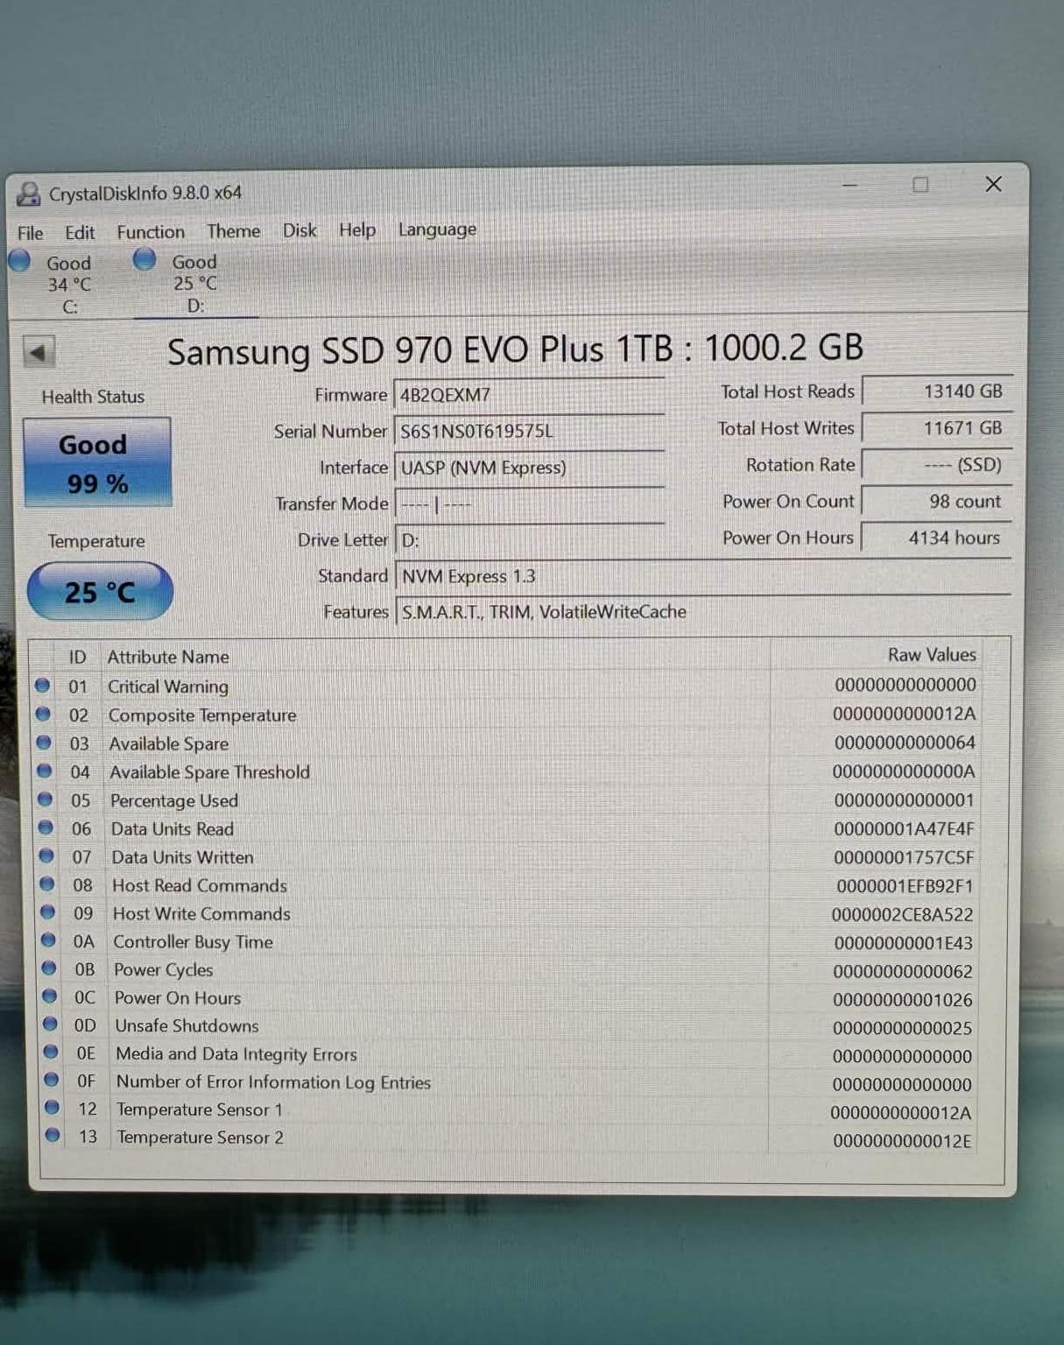Click status dot for Media and Data Integrity Errors
Screen dimensions: 1064x1345
click(51, 1052)
